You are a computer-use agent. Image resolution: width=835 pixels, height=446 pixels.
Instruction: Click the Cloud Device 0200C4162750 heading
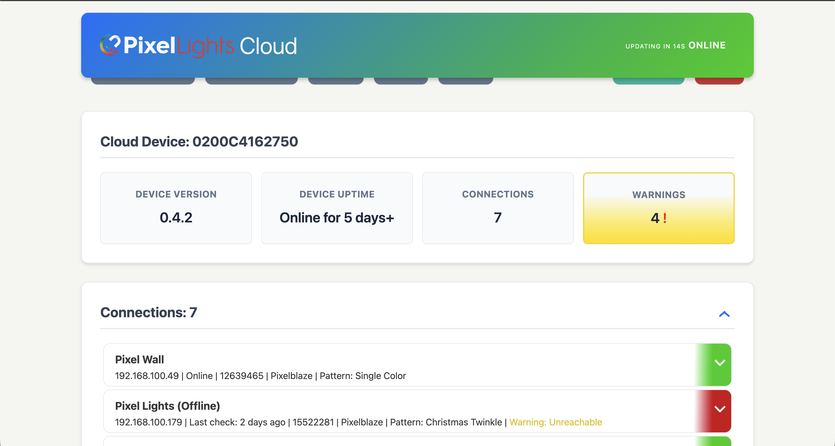click(199, 142)
